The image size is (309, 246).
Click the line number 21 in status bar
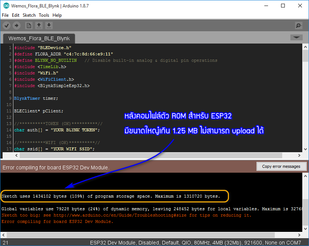point(6,243)
